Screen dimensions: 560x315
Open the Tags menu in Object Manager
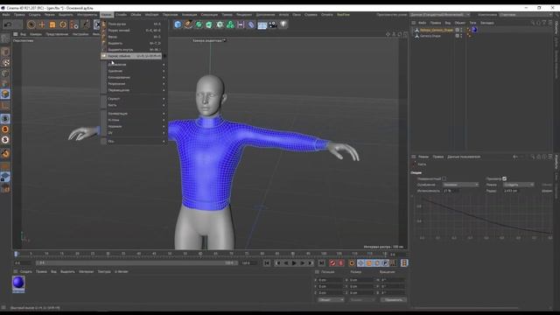click(x=472, y=23)
